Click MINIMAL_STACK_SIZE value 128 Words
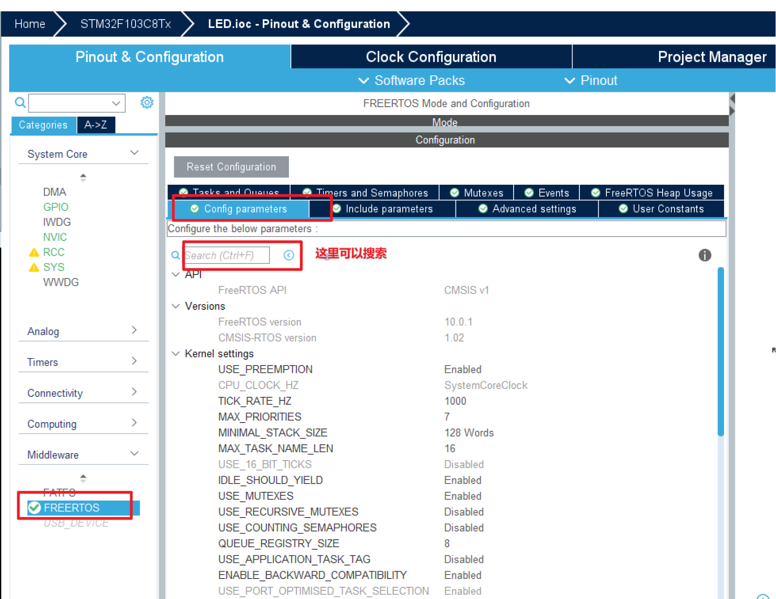Image resolution: width=776 pixels, height=599 pixels. (469, 433)
